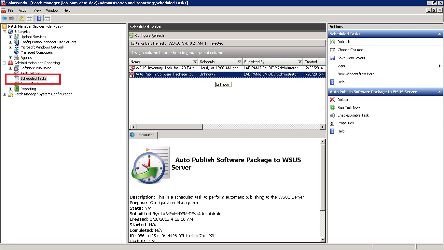Click the Up One Level folder icon
Image resolution: width=444 pixels, height=250 pixels.
[22, 18]
